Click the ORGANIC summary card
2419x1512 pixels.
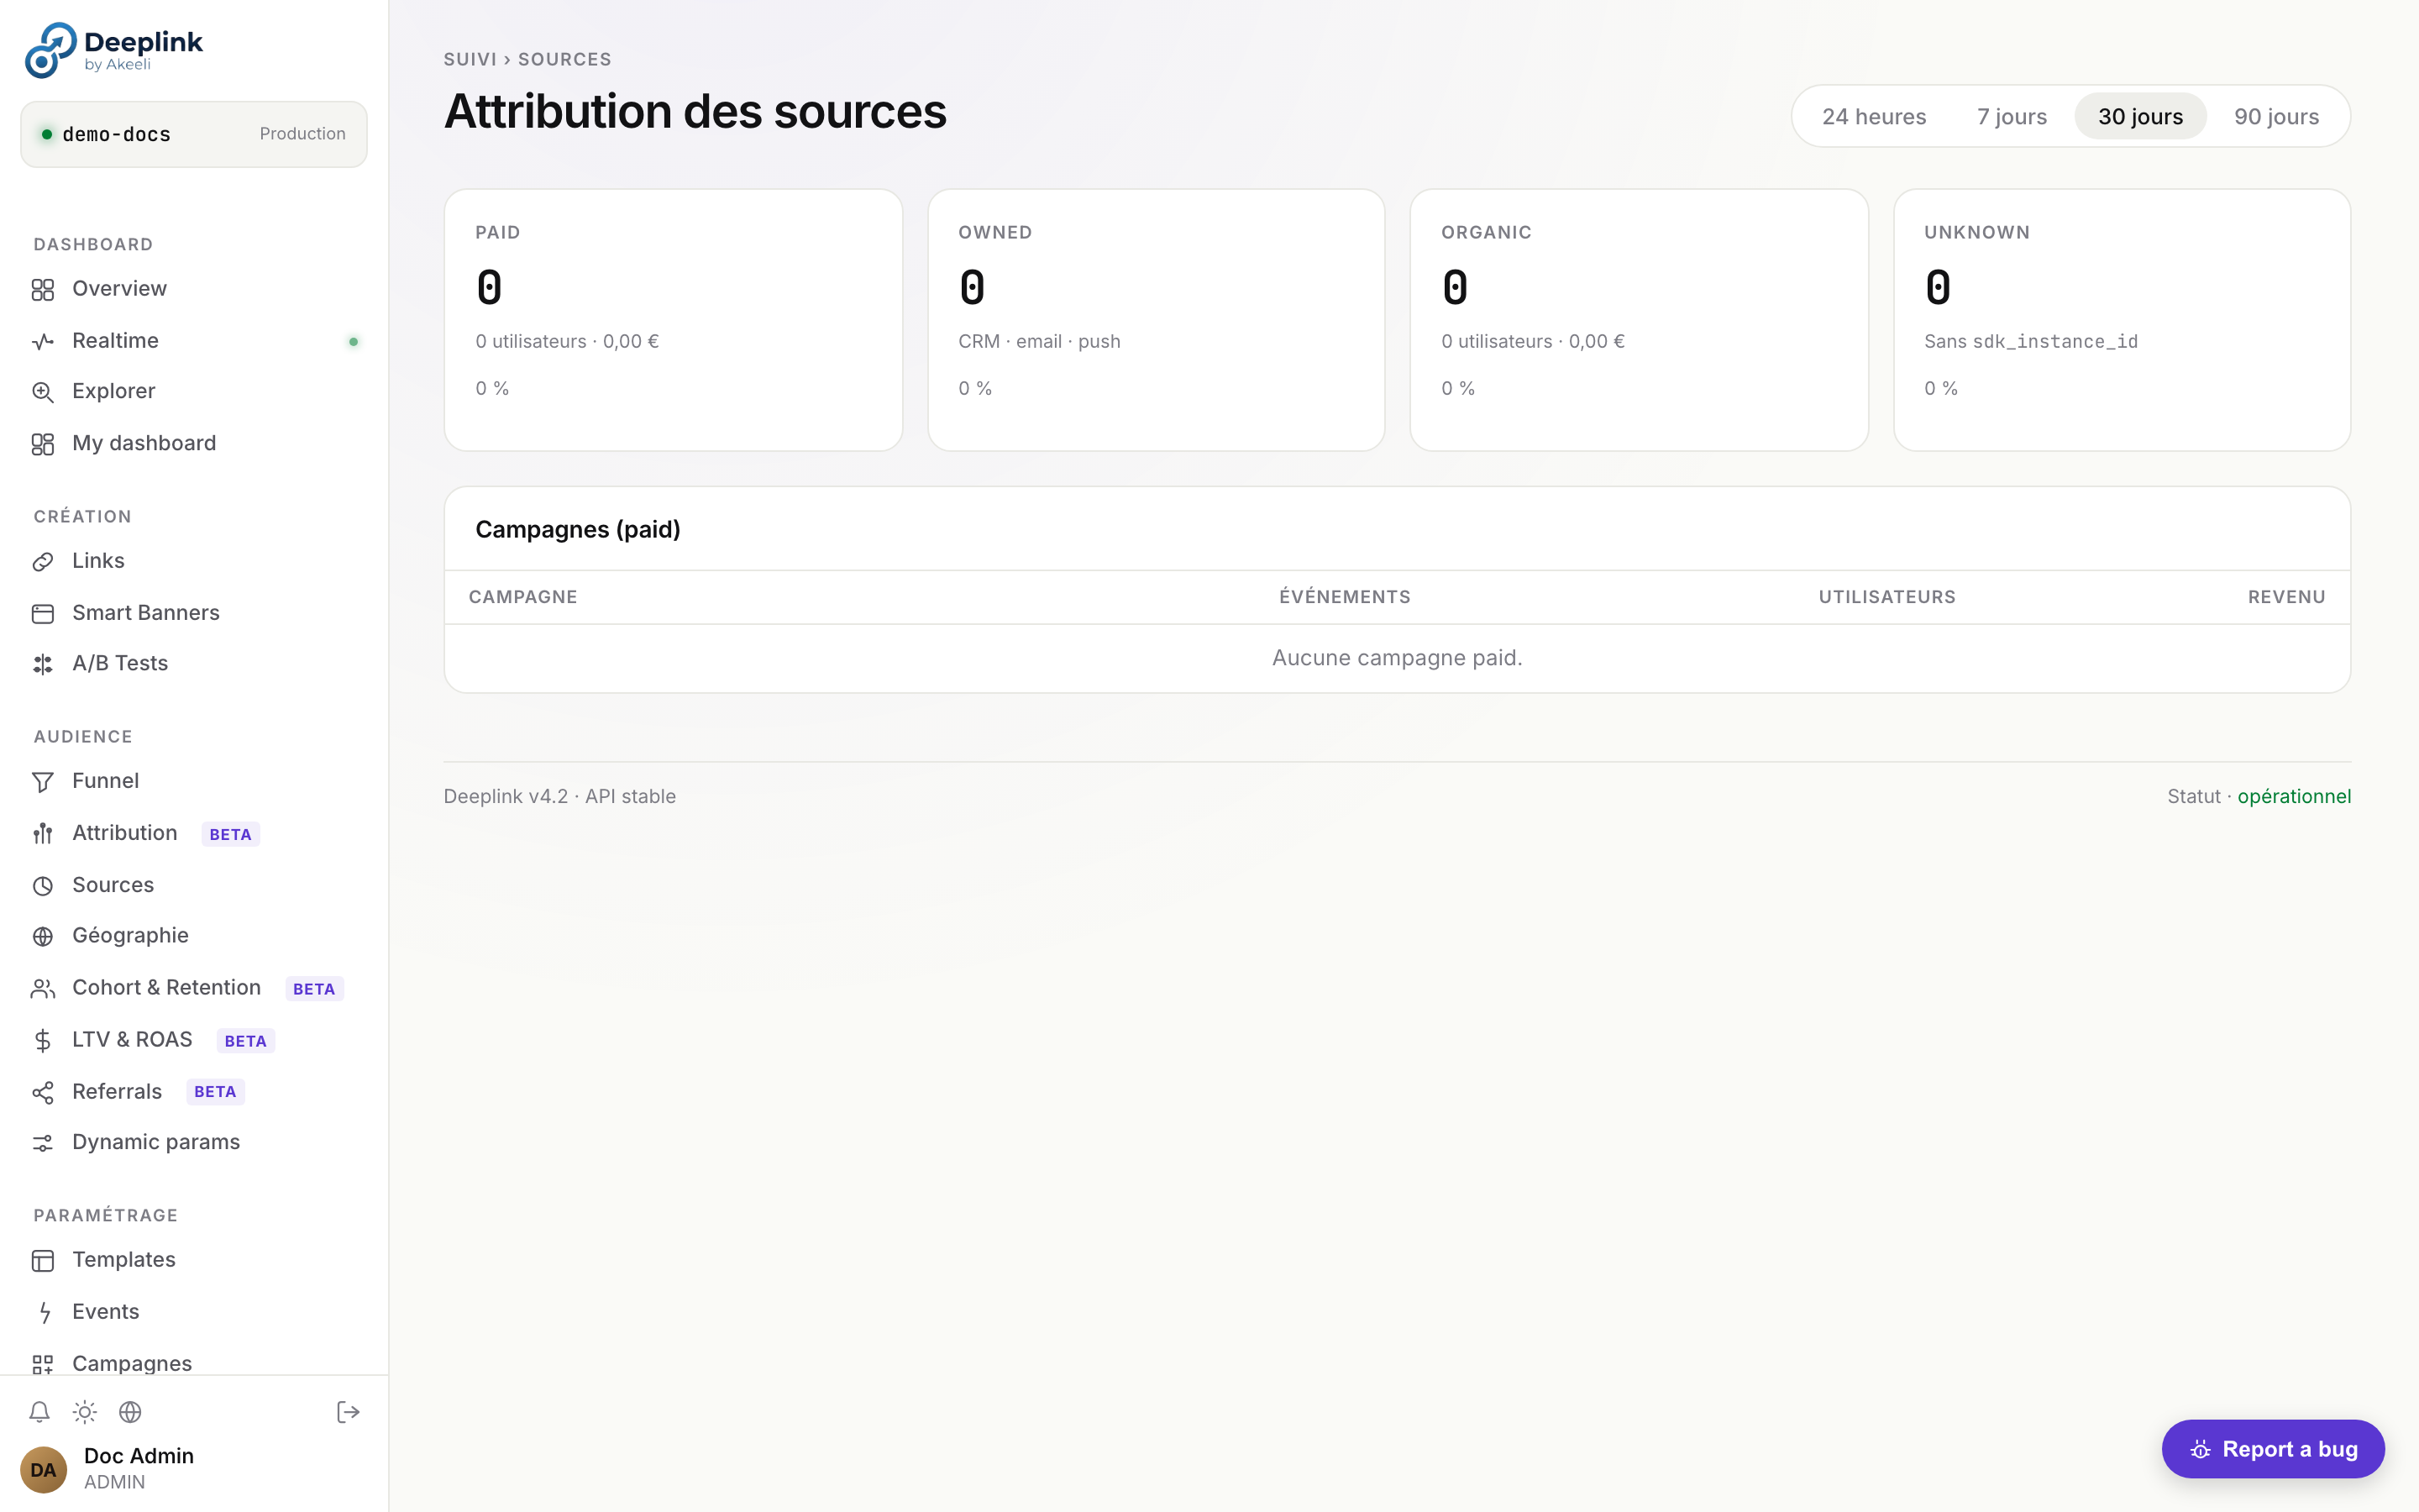[x=1639, y=320]
